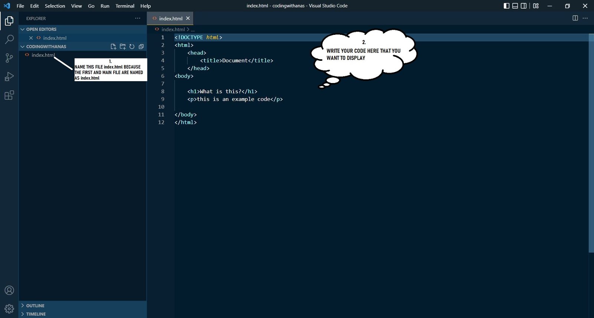Screen dimensions: 594x318
Task: Open the View menu
Action: tap(76, 6)
